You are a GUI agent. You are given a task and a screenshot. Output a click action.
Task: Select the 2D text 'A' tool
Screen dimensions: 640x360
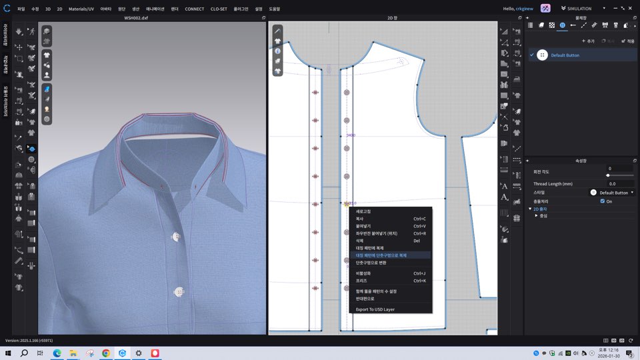coord(505,186)
